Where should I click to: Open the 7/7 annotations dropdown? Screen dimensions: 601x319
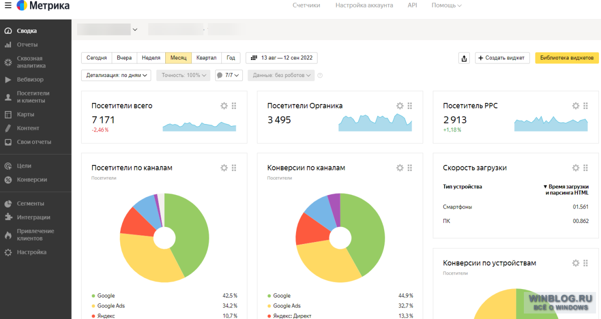(229, 75)
